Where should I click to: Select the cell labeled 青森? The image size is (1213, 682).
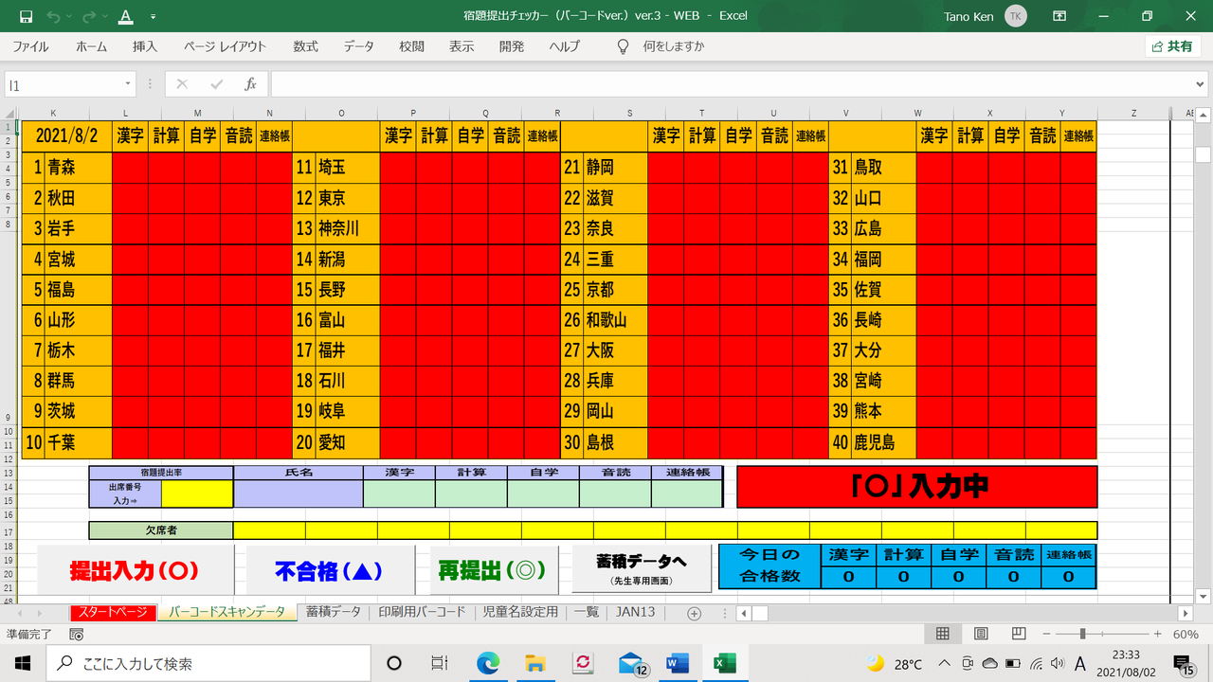coord(79,168)
